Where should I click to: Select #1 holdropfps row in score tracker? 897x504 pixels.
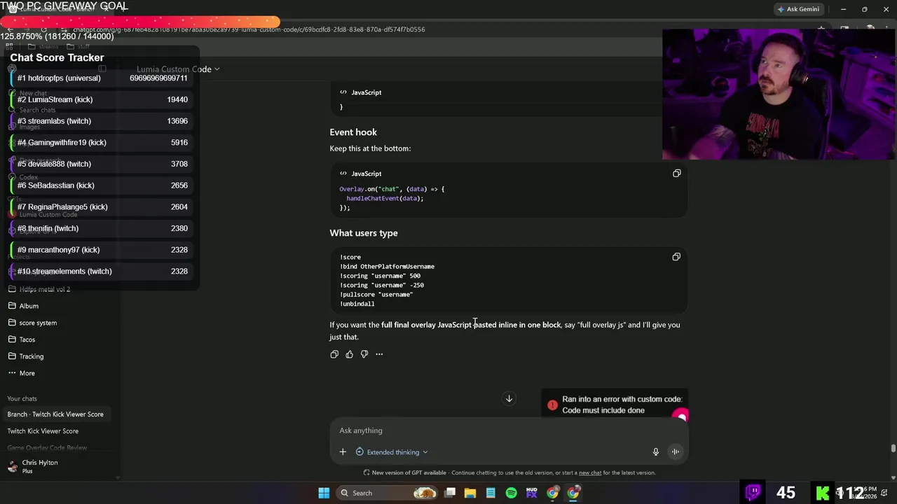[x=102, y=78]
